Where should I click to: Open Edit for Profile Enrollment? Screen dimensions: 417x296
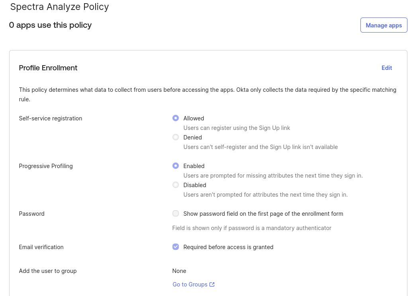[x=387, y=68]
